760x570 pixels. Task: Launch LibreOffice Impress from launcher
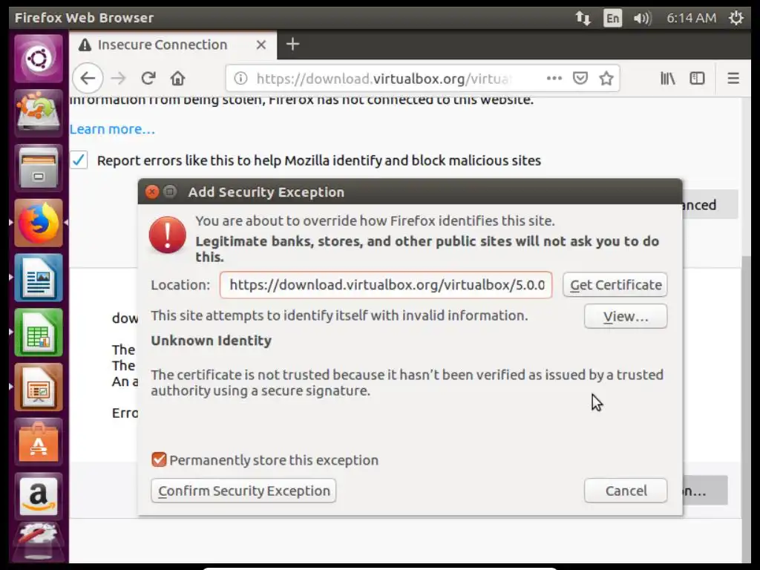pos(39,387)
